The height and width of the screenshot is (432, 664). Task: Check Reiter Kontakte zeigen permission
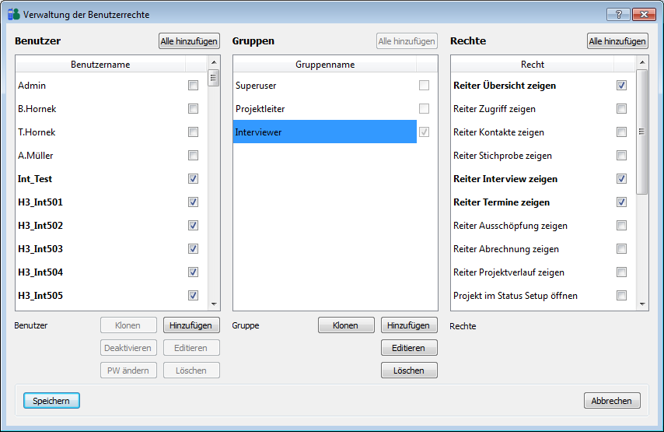(621, 132)
